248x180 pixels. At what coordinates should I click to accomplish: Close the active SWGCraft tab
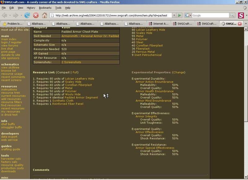[240, 24]
